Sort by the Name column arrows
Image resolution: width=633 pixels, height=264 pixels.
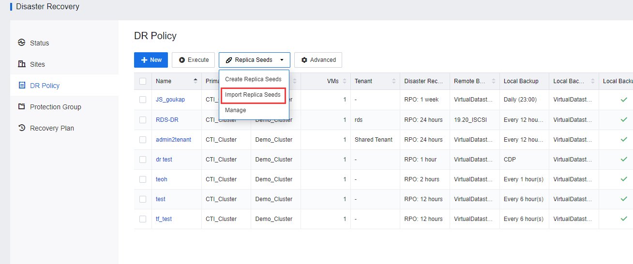coord(196,81)
